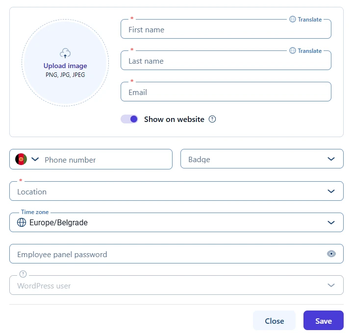Click into the Email field

click(x=226, y=92)
